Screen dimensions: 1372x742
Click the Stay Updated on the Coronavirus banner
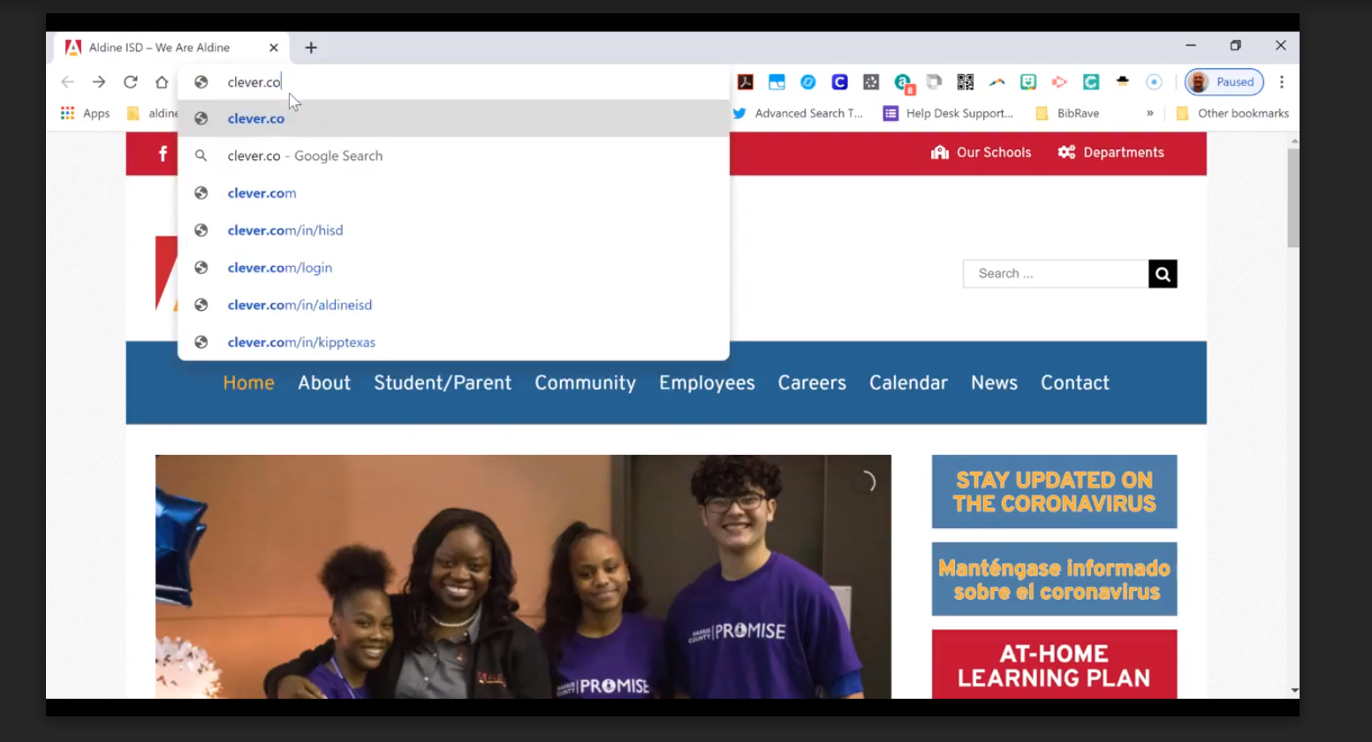[x=1054, y=492]
